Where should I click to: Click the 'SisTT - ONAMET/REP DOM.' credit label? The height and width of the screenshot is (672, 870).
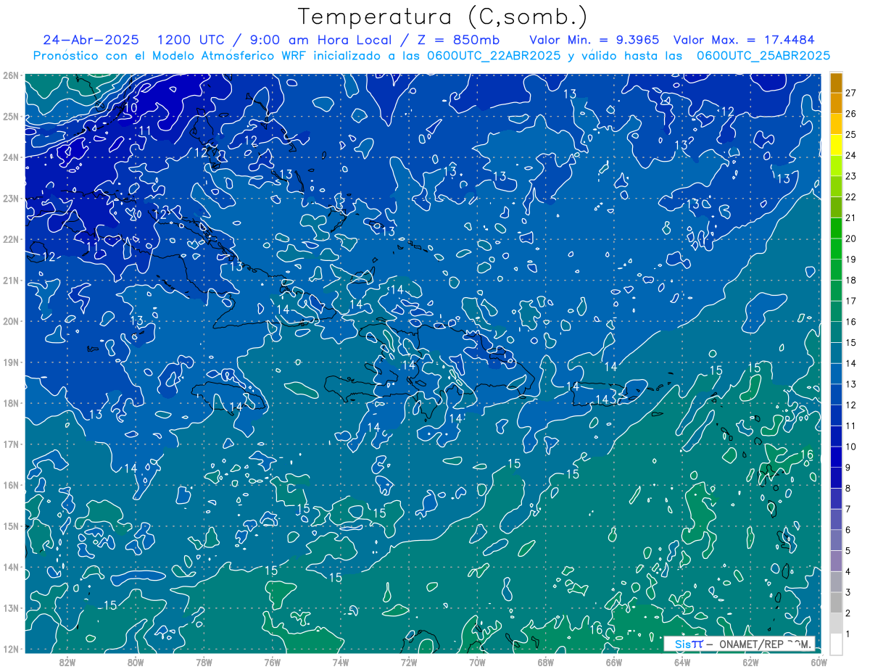coord(739,644)
